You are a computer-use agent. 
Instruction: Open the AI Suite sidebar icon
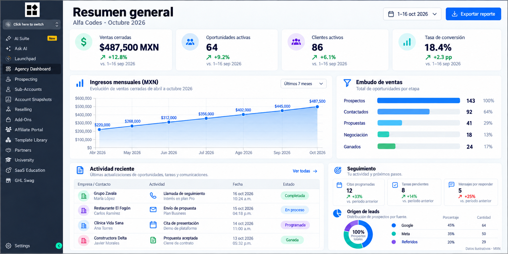pyautogui.click(x=8, y=38)
